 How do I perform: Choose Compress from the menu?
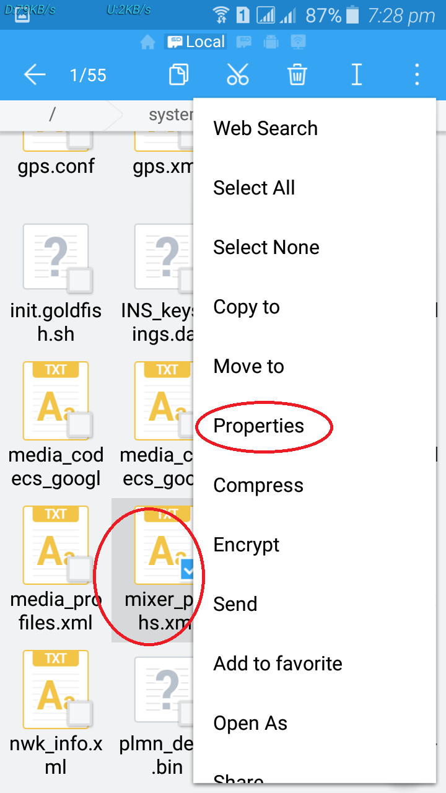click(258, 486)
